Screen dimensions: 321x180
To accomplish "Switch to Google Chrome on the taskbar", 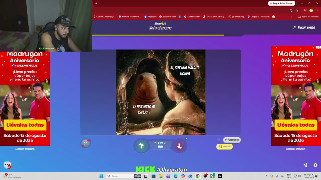I will click(198, 176).
